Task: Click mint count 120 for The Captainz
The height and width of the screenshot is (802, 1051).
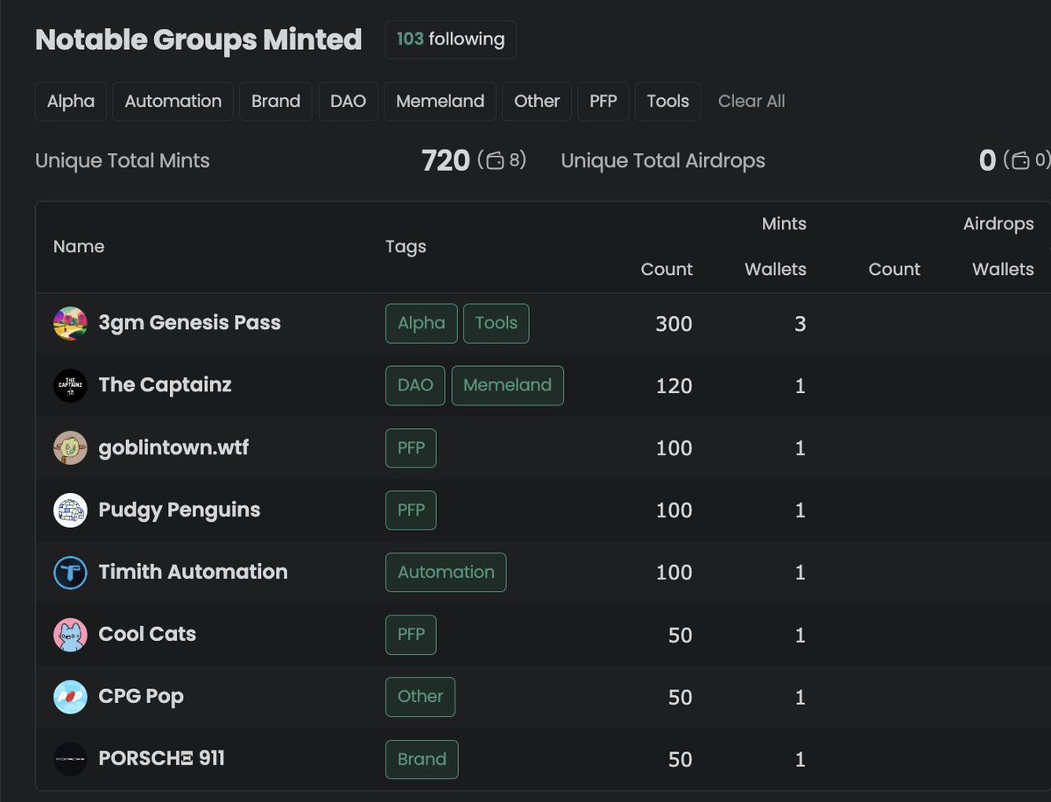Action: pos(674,386)
